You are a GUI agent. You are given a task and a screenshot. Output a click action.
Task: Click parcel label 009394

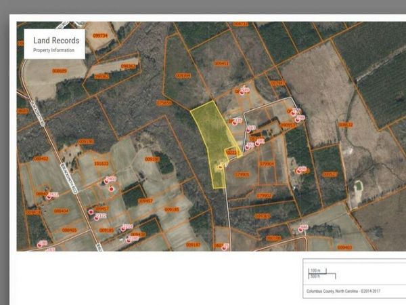click(183, 76)
